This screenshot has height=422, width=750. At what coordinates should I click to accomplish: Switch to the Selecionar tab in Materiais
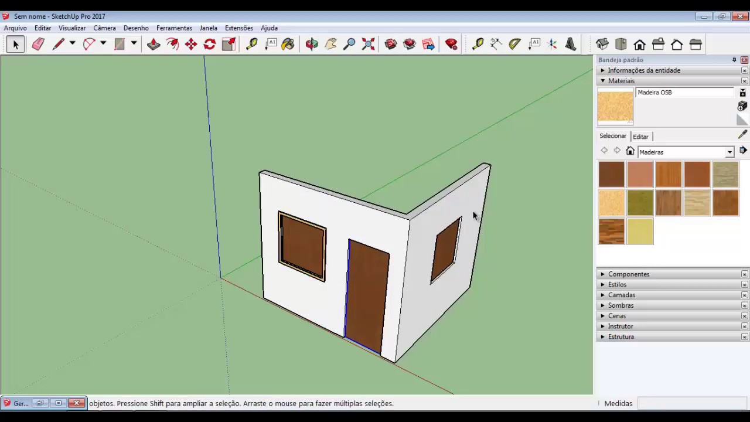click(x=613, y=136)
